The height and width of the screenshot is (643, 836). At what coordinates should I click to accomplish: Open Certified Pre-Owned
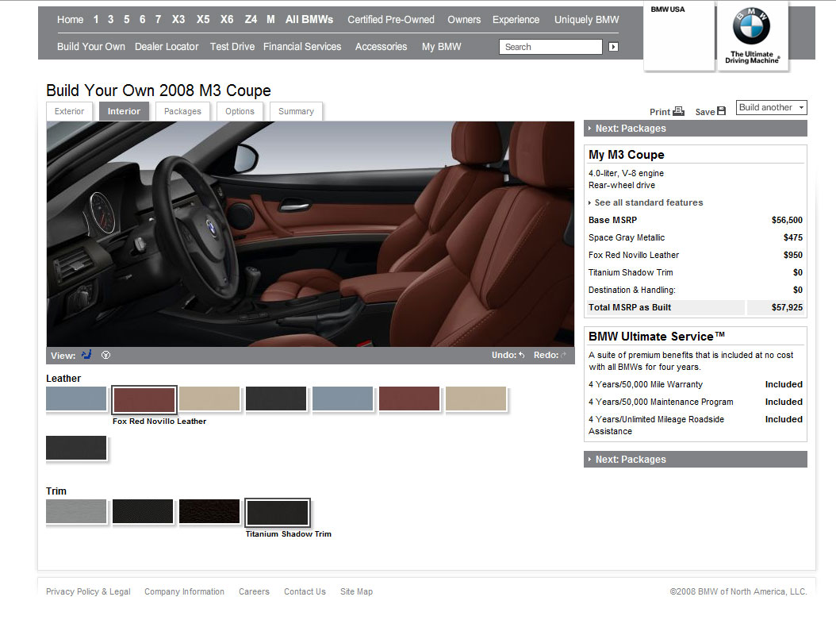391,20
